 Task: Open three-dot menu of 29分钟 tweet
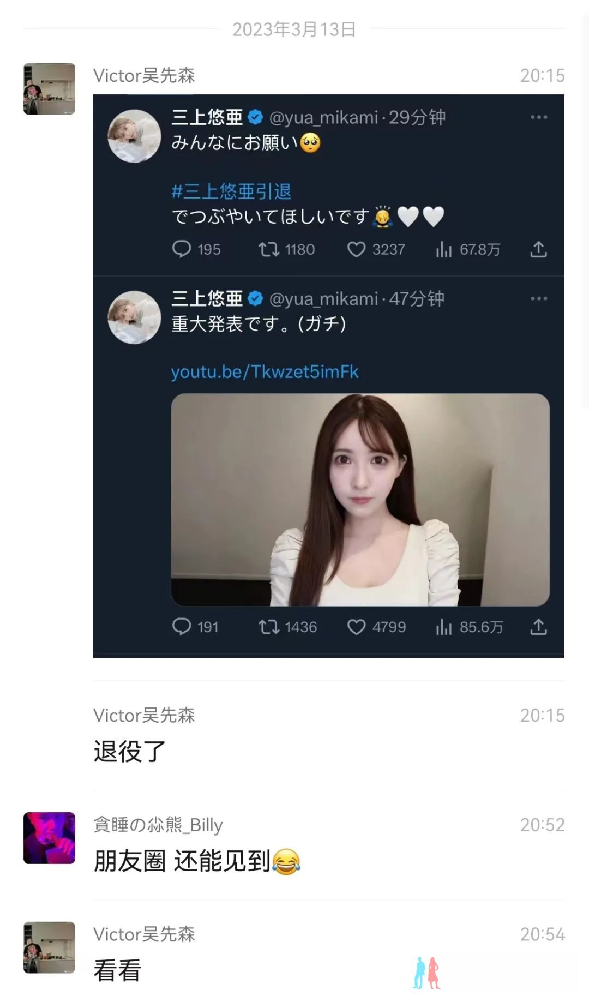click(538, 117)
